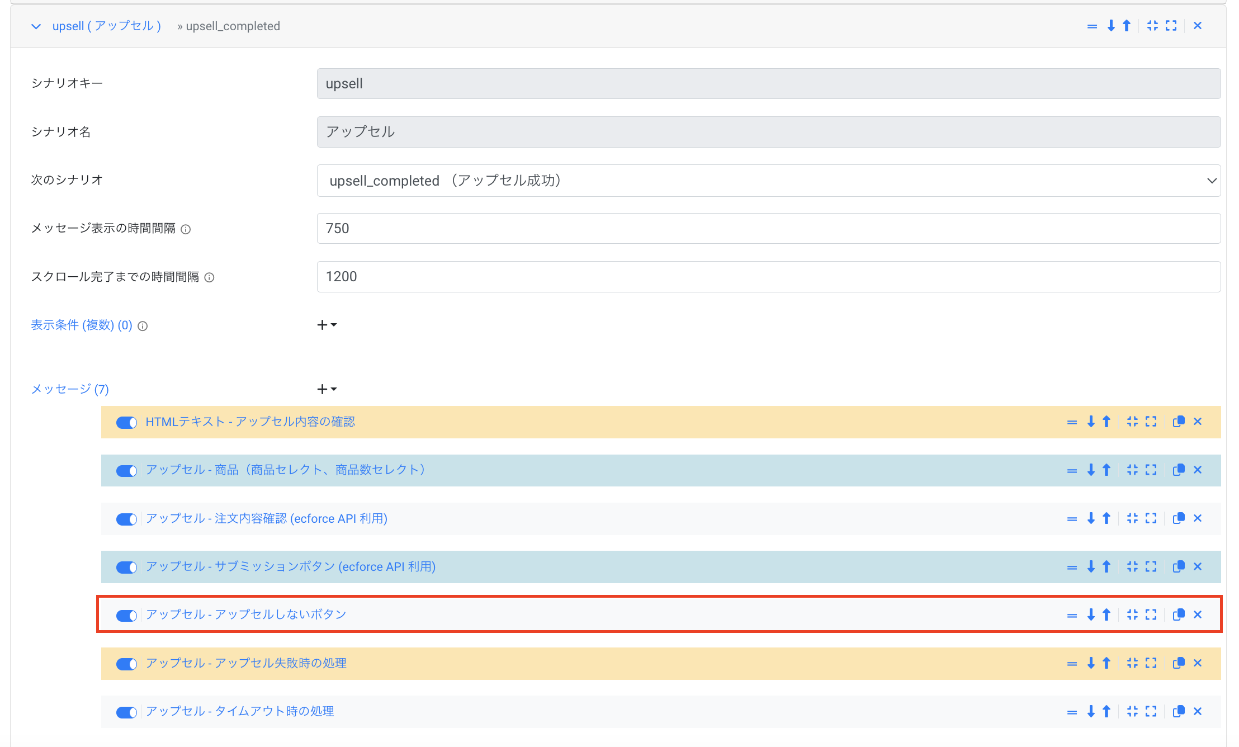Viewport: 1239px width, 747px height.
Task: Collapse the サブミッションボタン message row
Action: [1132, 566]
